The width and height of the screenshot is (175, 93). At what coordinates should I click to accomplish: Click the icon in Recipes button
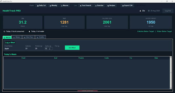point(108,6)
